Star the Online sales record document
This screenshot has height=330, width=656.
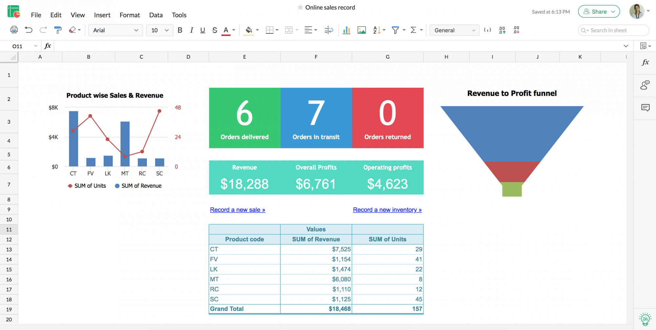300,7
